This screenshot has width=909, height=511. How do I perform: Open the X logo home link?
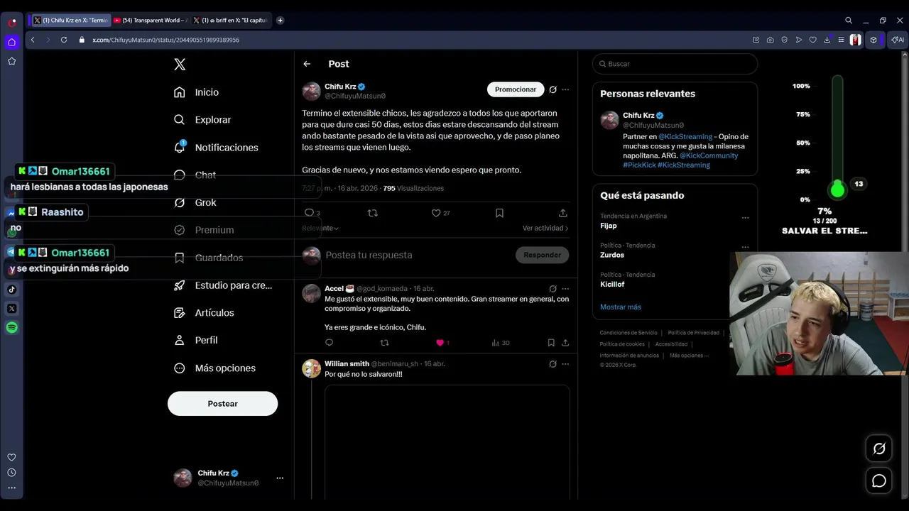point(180,65)
